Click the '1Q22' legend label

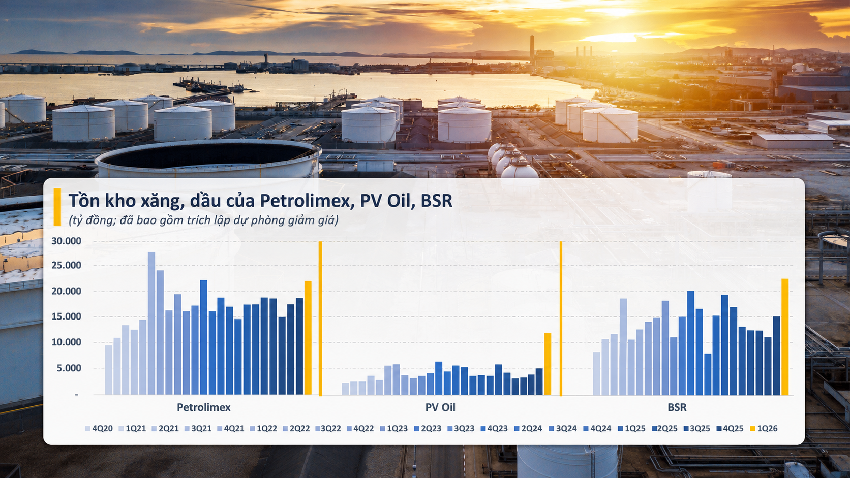[x=267, y=428]
